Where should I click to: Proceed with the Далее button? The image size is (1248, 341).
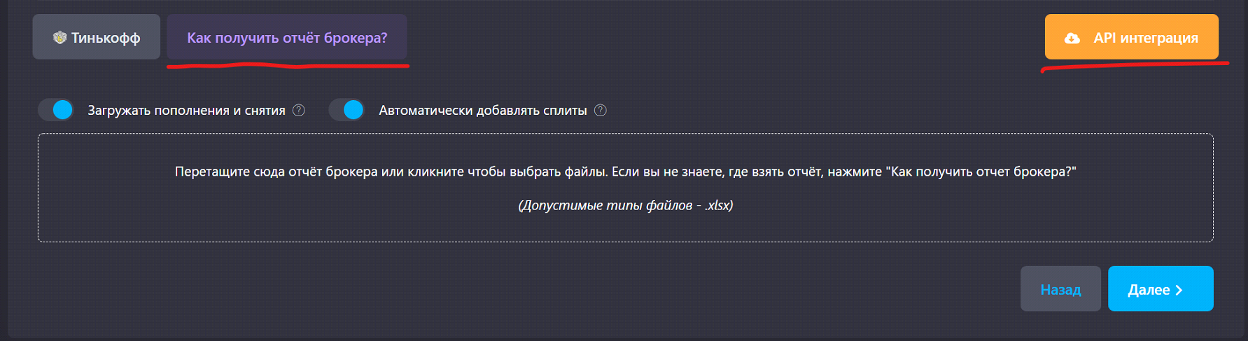(1161, 288)
